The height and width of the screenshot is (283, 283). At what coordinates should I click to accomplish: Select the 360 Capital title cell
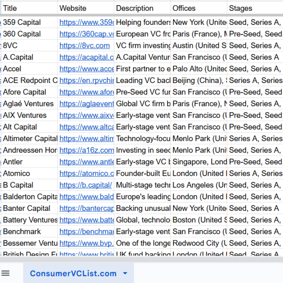29,34
